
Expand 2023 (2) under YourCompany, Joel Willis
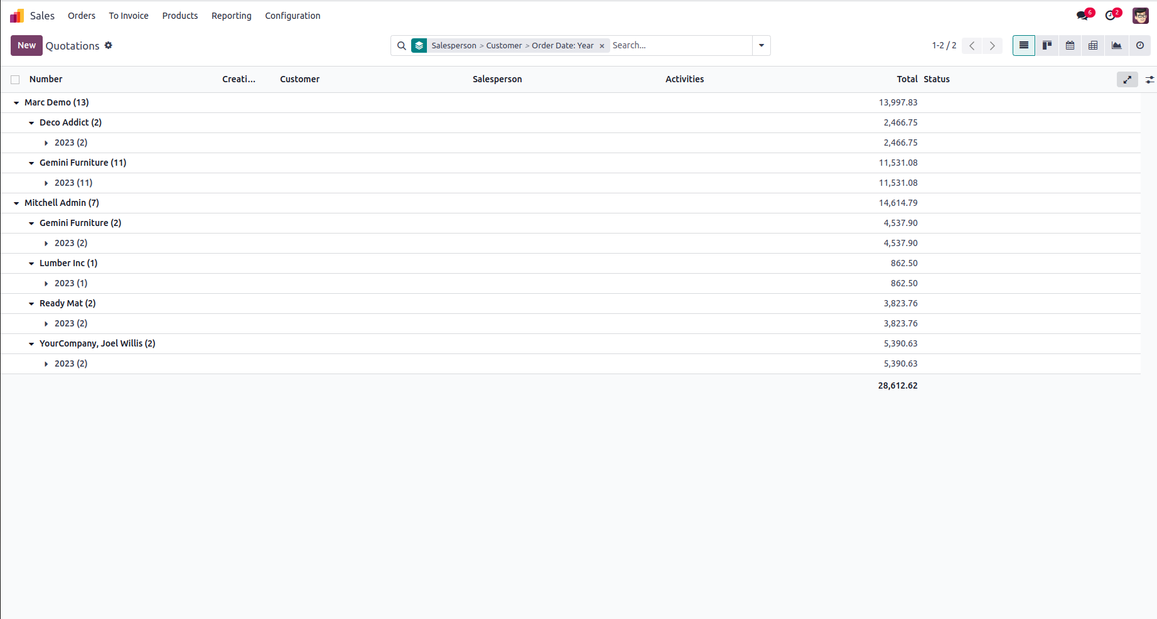tap(46, 363)
